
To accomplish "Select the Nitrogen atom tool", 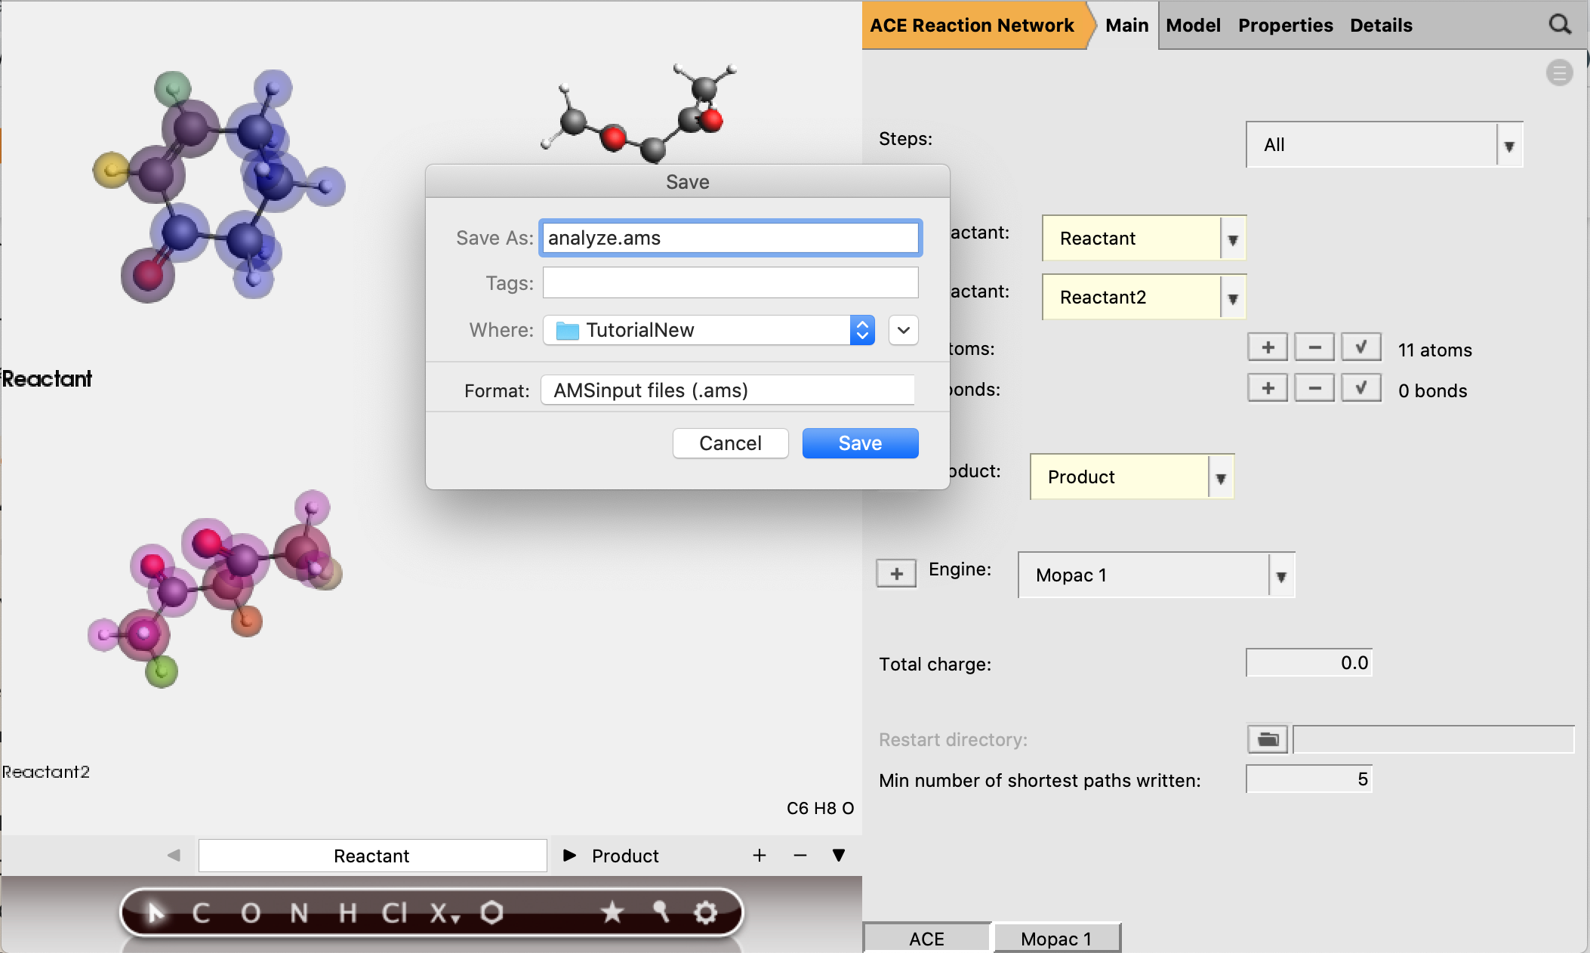I will tap(299, 912).
